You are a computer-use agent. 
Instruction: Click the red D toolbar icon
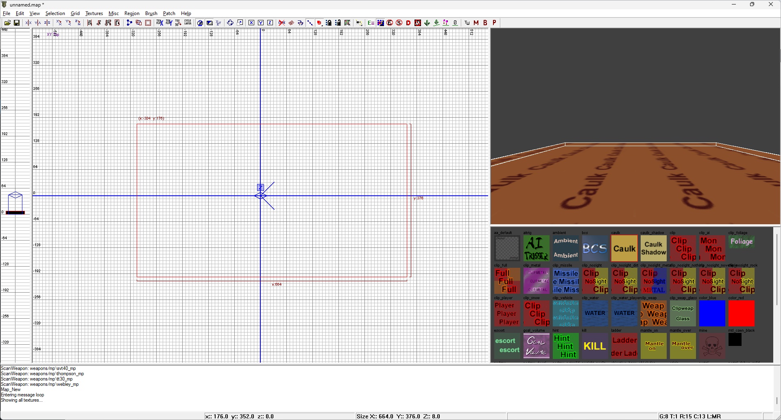click(x=409, y=23)
